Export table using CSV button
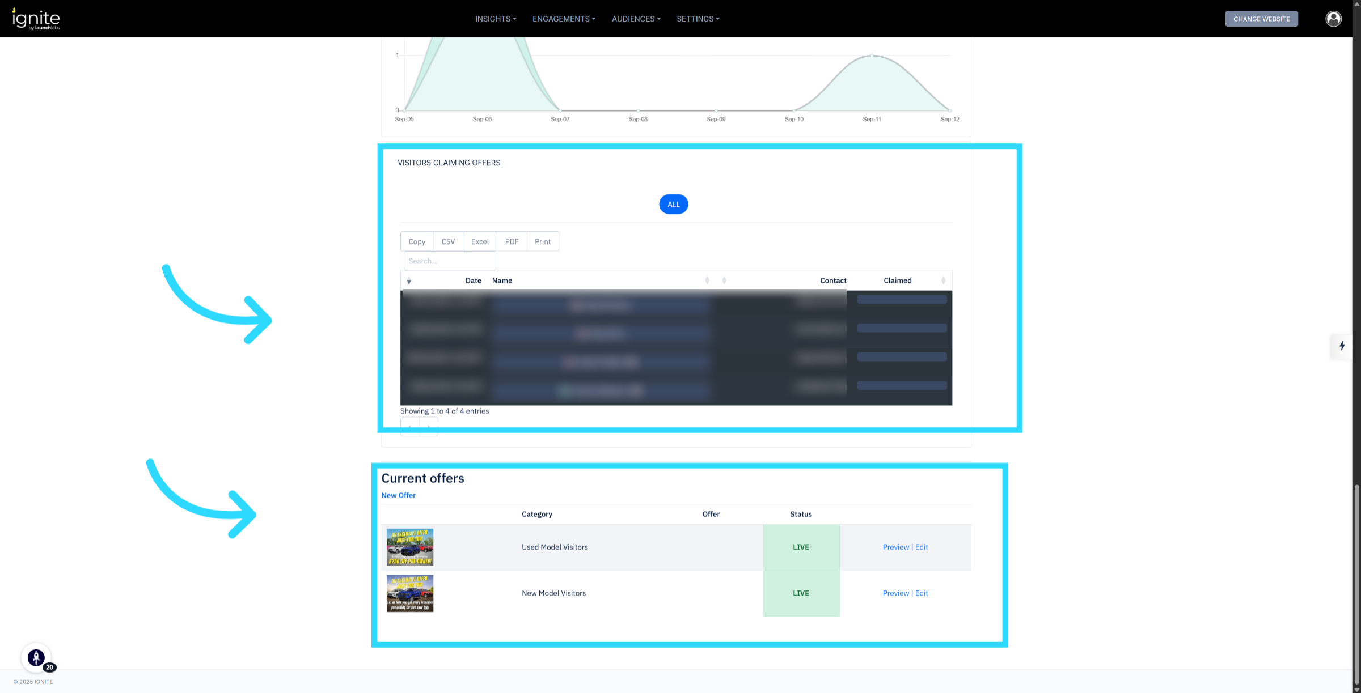This screenshot has height=693, width=1361. 448,241
